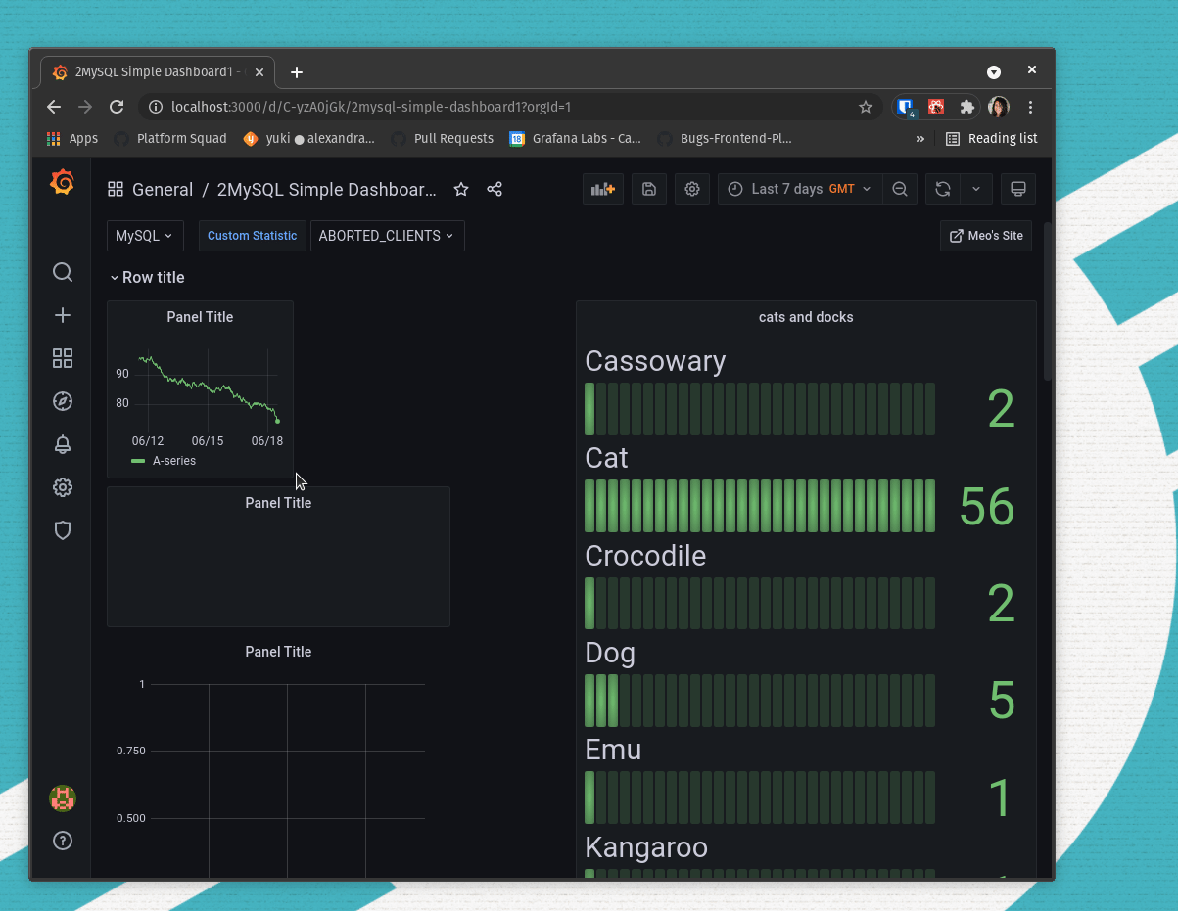Open the Apps bookmark

click(x=72, y=139)
